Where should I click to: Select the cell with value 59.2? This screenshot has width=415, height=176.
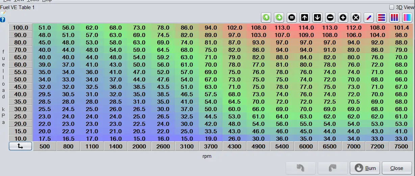(163, 57)
